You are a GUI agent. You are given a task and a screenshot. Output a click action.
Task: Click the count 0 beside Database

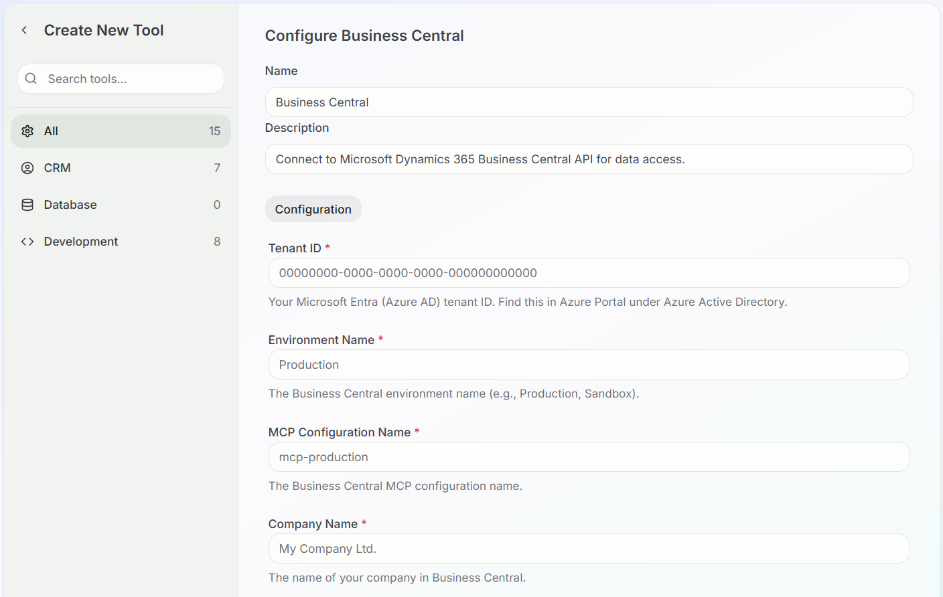(217, 205)
